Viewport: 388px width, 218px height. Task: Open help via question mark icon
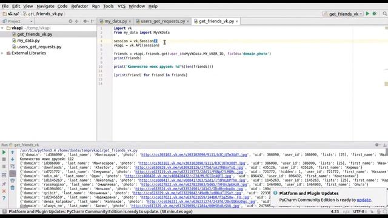coord(4,198)
